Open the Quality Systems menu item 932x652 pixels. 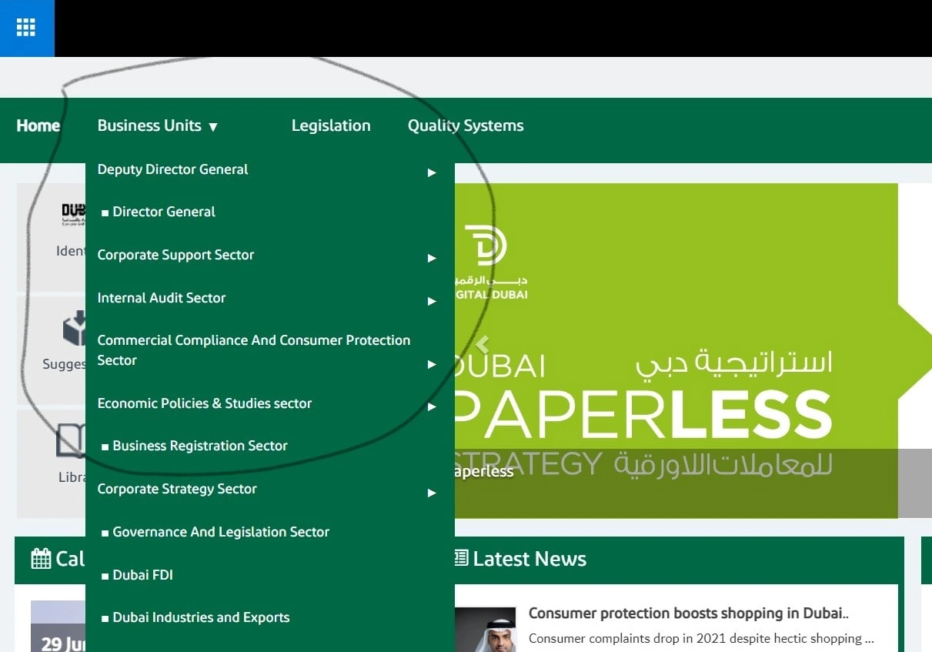coord(466,126)
